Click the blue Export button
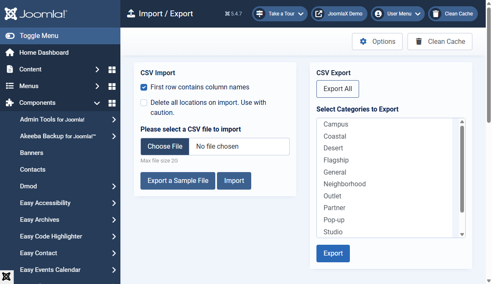Image resolution: width=492 pixels, height=284 pixels. [333, 253]
